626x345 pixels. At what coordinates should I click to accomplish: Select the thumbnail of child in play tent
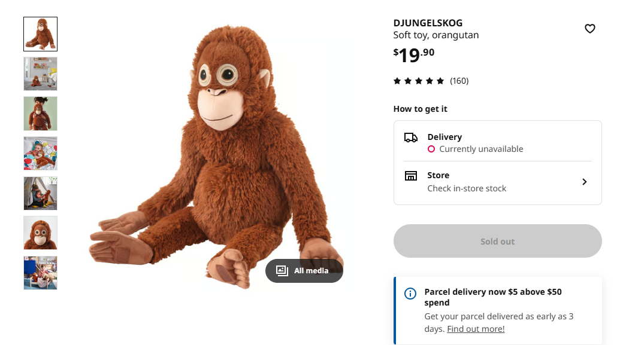coord(41,193)
